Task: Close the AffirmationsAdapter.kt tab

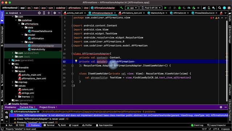Action: pos(115,13)
